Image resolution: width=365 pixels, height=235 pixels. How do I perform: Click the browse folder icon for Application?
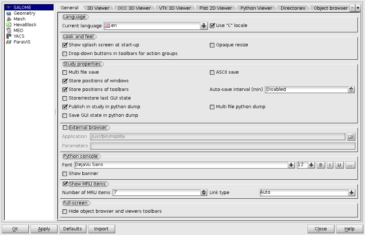[x=351, y=137]
